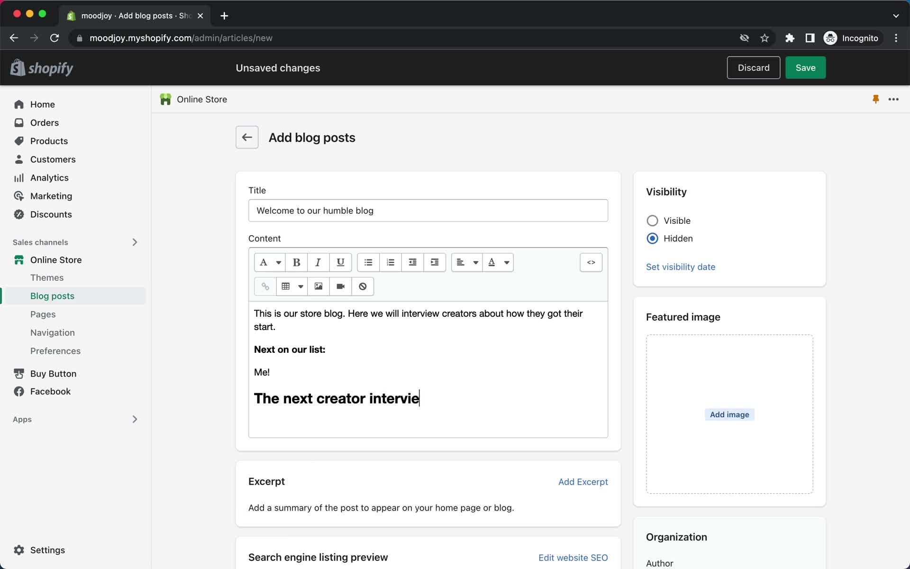The height and width of the screenshot is (569, 910).
Task: Insert a bulleted list
Action: [368, 262]
